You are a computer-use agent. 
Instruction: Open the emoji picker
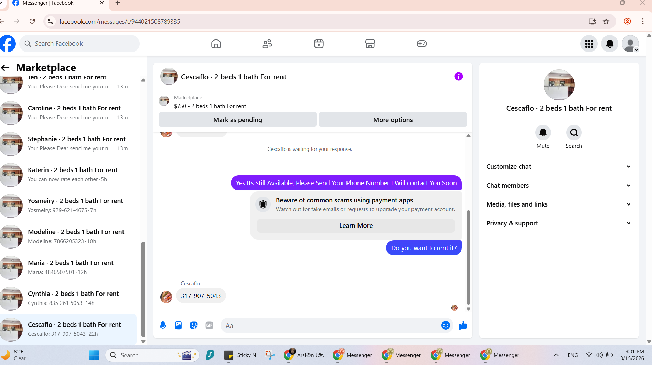[446, 325]
